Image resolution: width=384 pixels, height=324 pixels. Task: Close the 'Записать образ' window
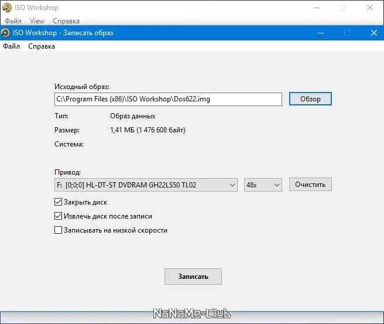tap(373, 33)
